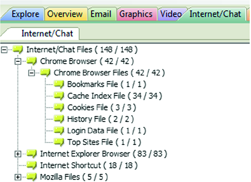Click the Chrome Browser chat-bubble icon

(32, 61)
